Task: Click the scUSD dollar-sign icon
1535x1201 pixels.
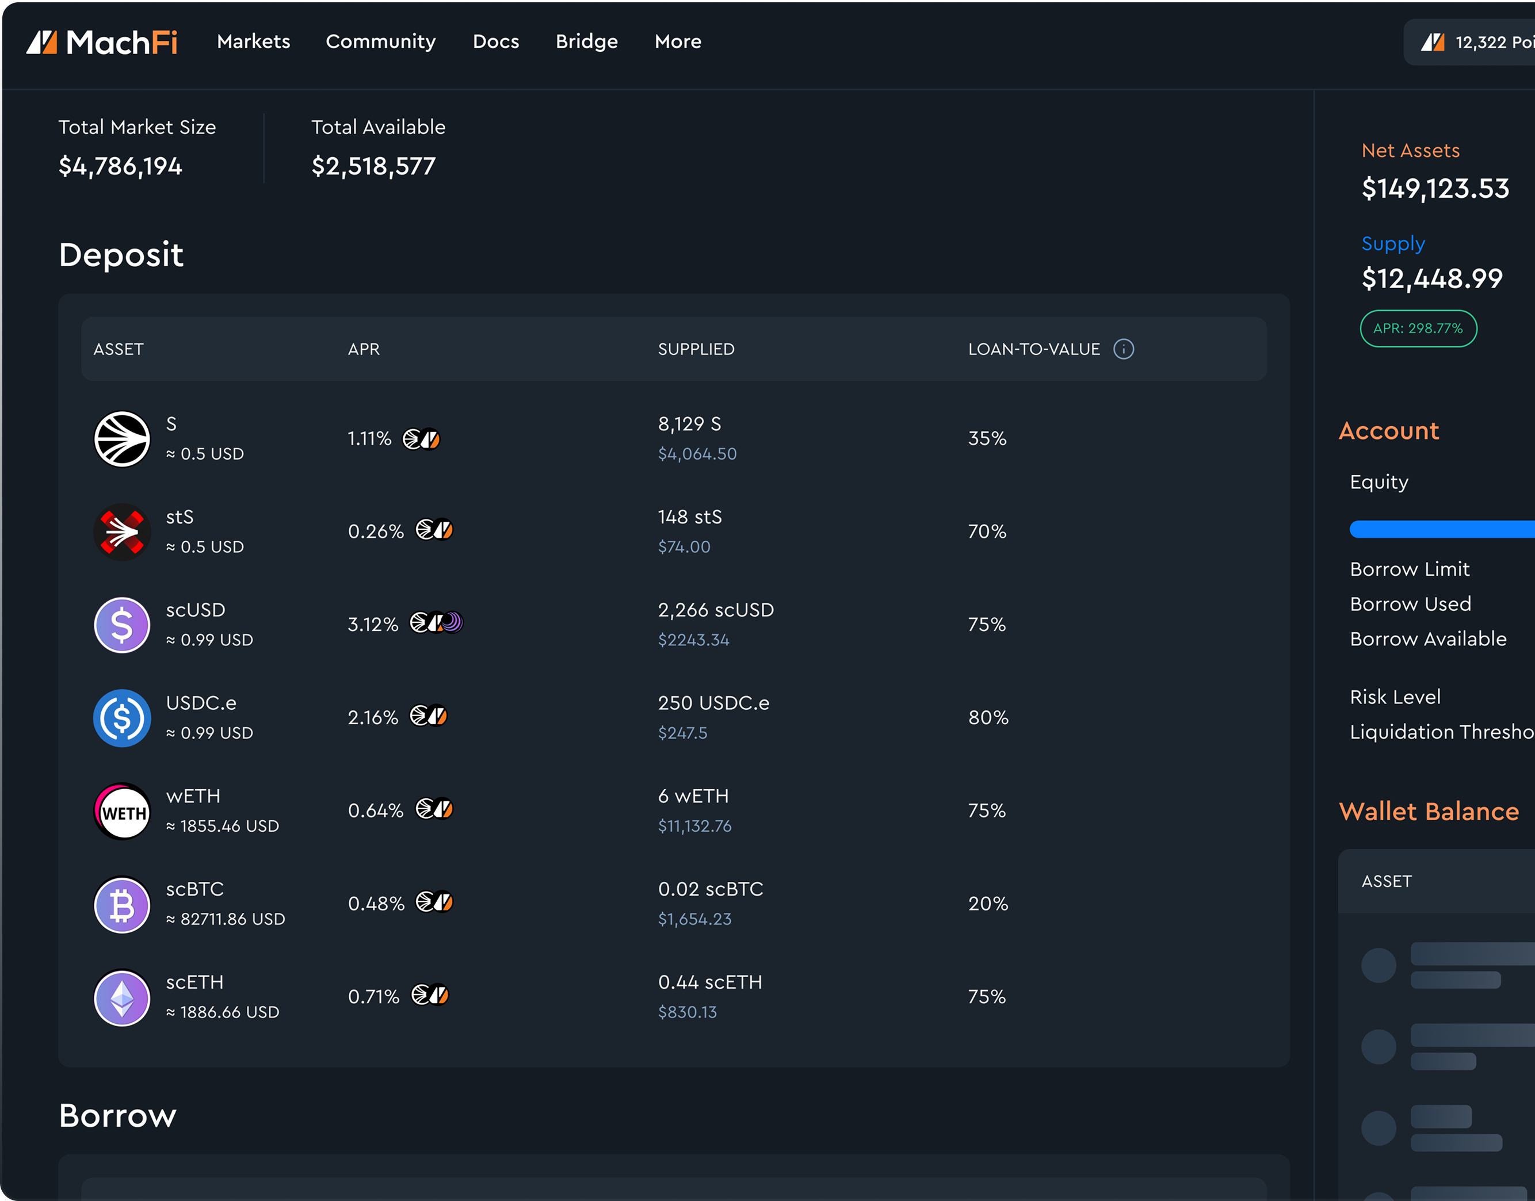Action: [x=121, y=625]
